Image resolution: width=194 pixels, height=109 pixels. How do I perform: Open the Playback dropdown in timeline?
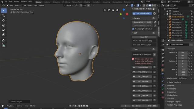click(11, 106)
